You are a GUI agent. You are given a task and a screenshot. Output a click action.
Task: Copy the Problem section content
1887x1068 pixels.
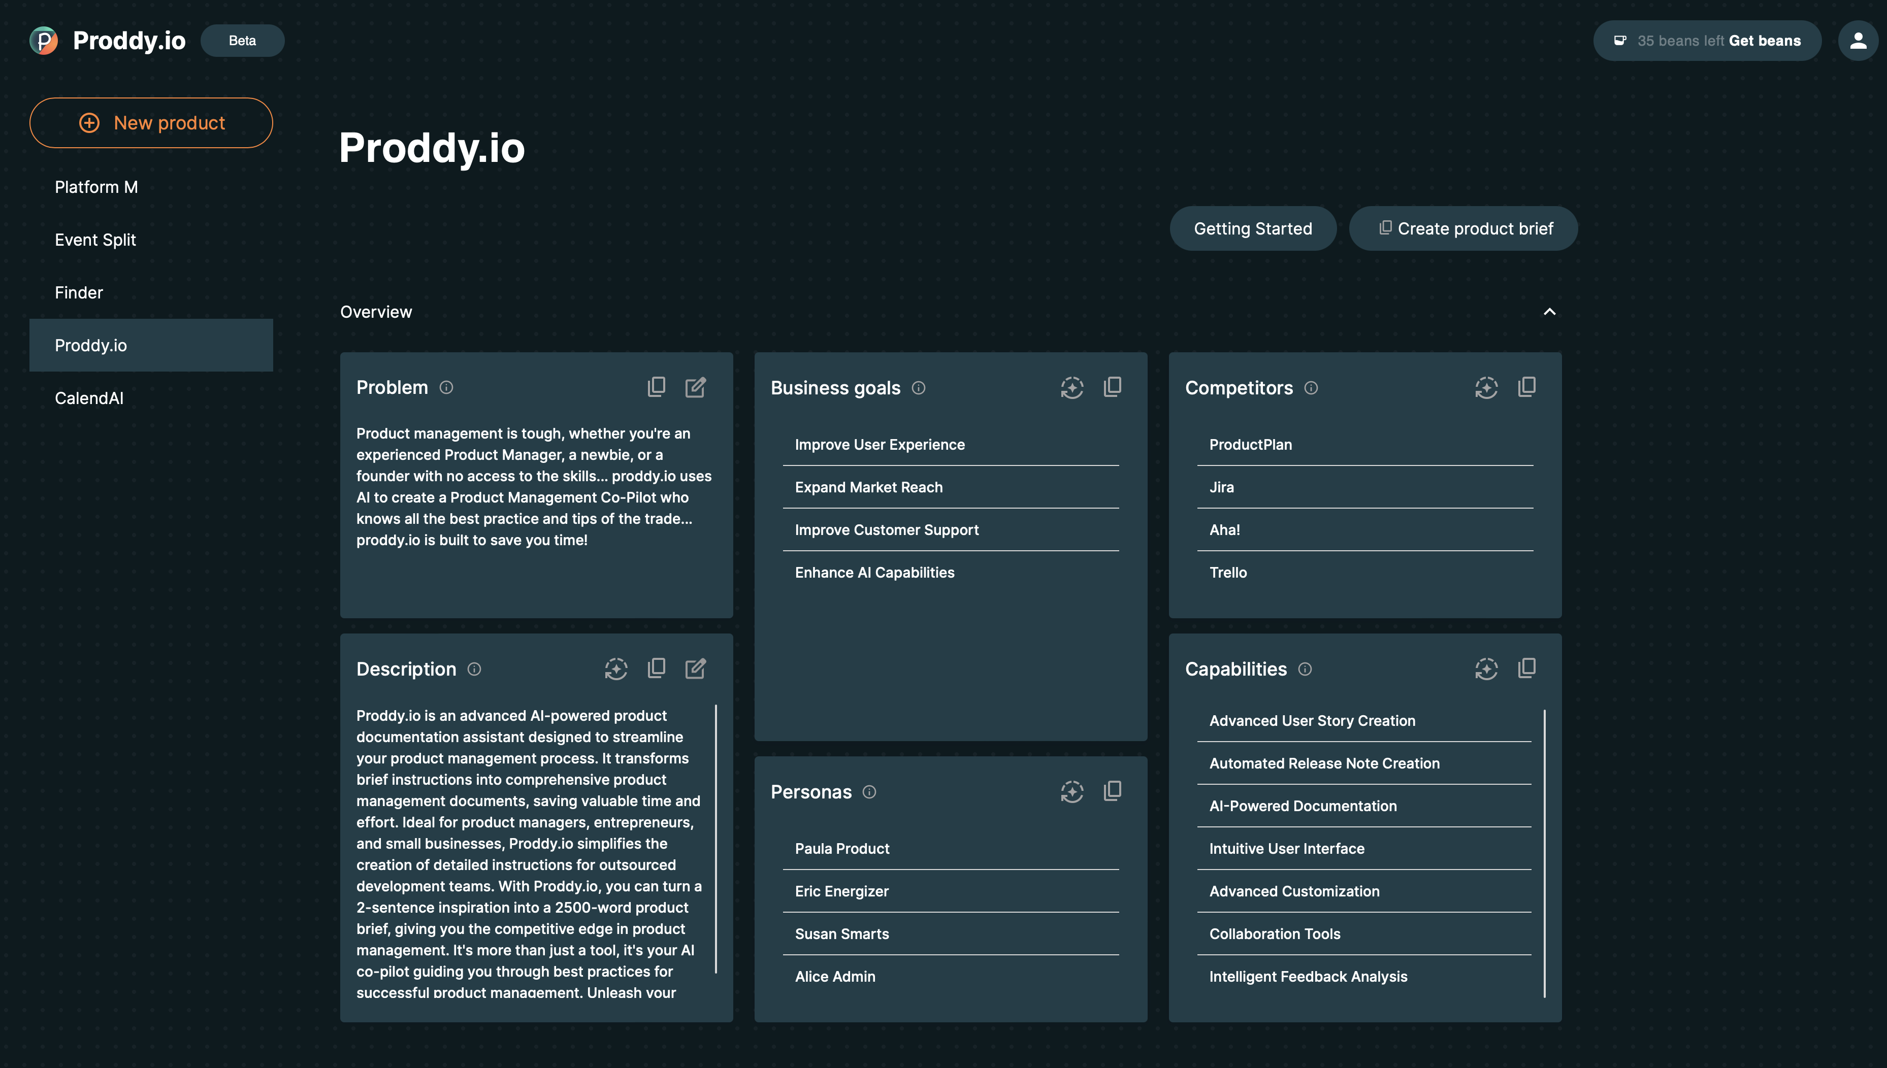point(656,387)
